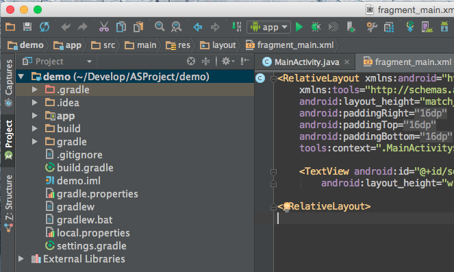Click the Save All floppy icon

tap(27, 27)
